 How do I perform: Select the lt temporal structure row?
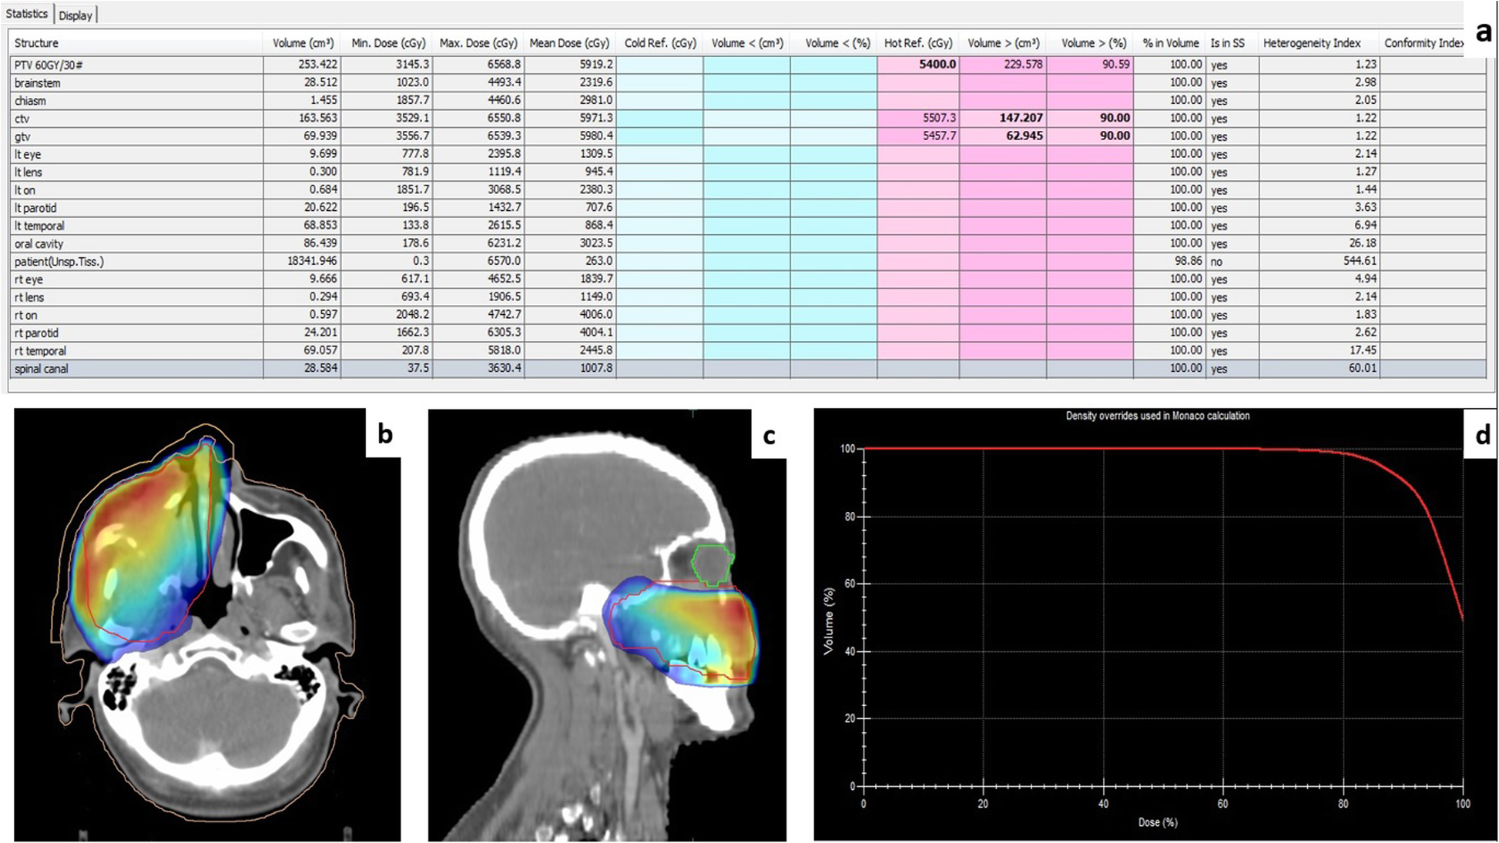(x=748, y=226)
